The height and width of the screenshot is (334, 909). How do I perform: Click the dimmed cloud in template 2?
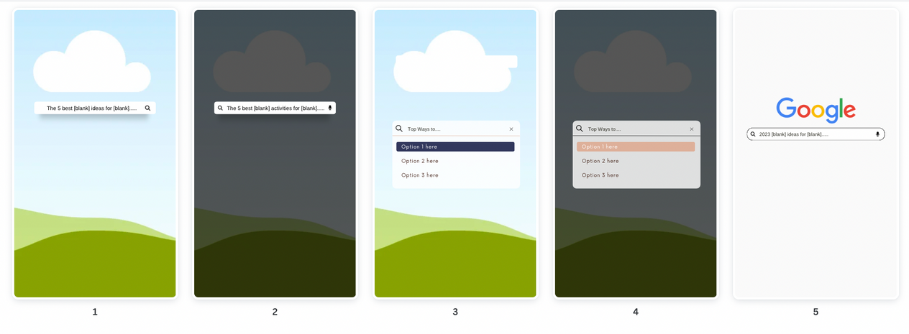tap(272, 62)
